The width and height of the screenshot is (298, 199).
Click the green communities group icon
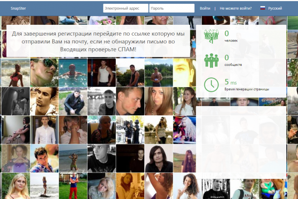tap(211, 60)
